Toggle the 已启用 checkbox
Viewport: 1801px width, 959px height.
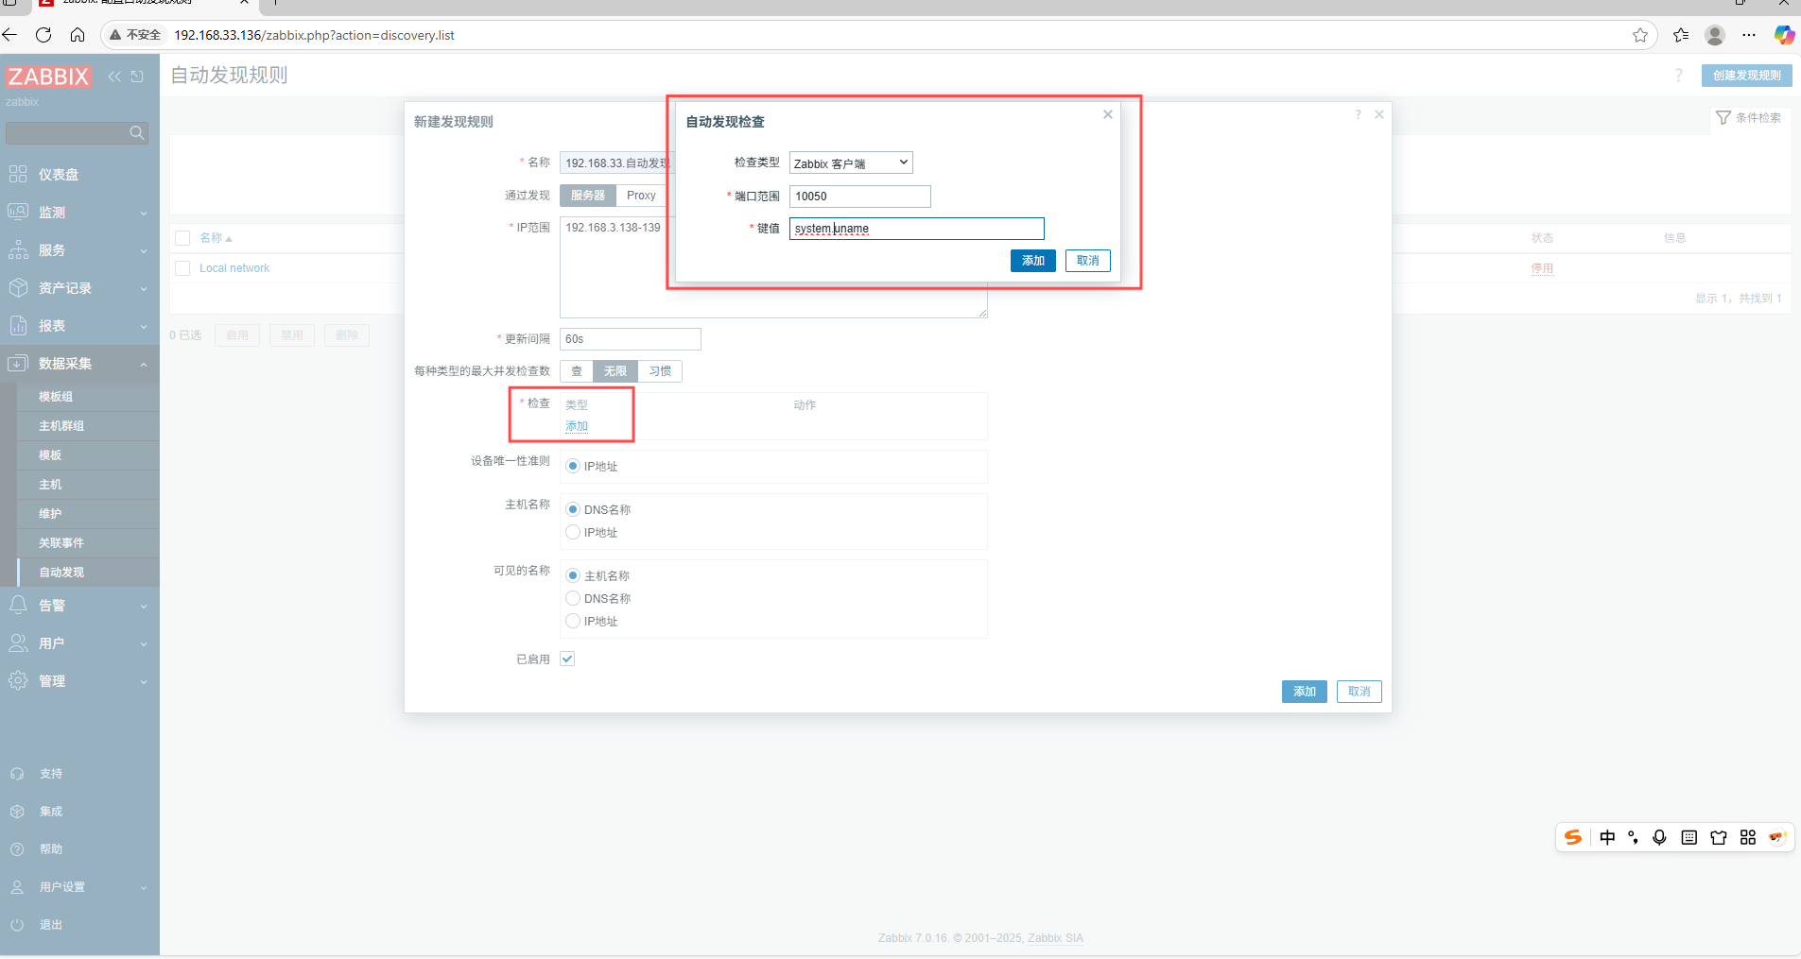(567, 659)
